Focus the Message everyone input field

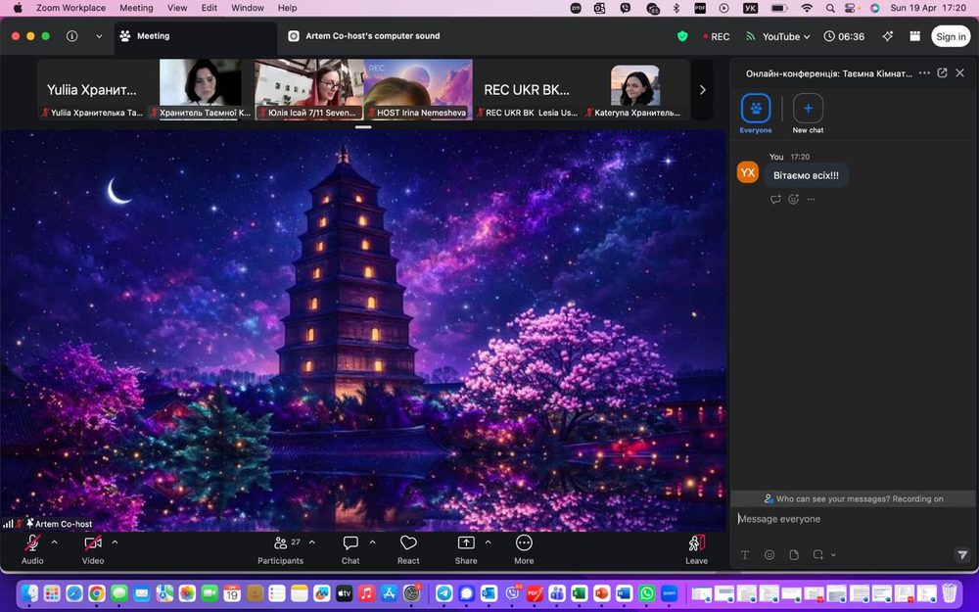[854, 519]
